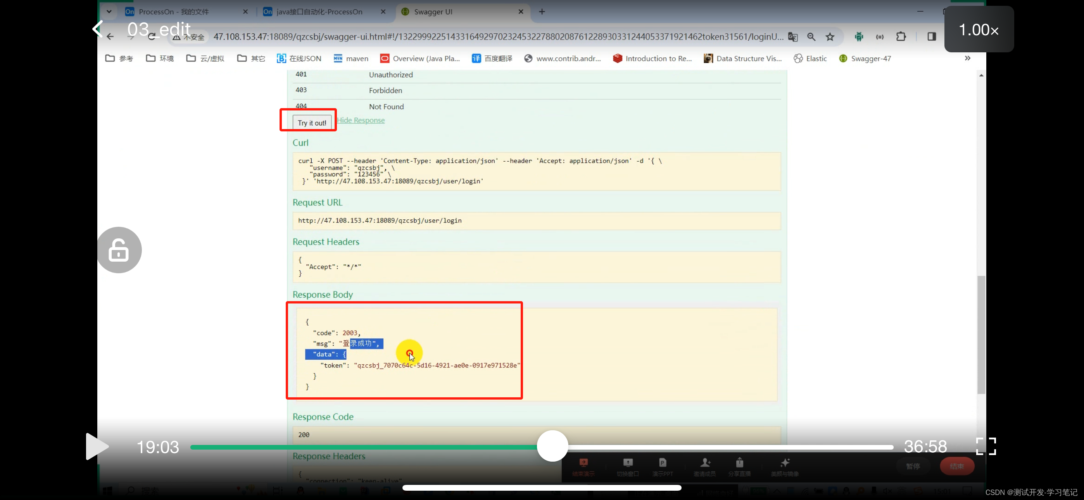Open the 云/虚拟 bookmarks folder
Image resolution: width=1084 pixels, height=500 pixels.
click(205, 59)
